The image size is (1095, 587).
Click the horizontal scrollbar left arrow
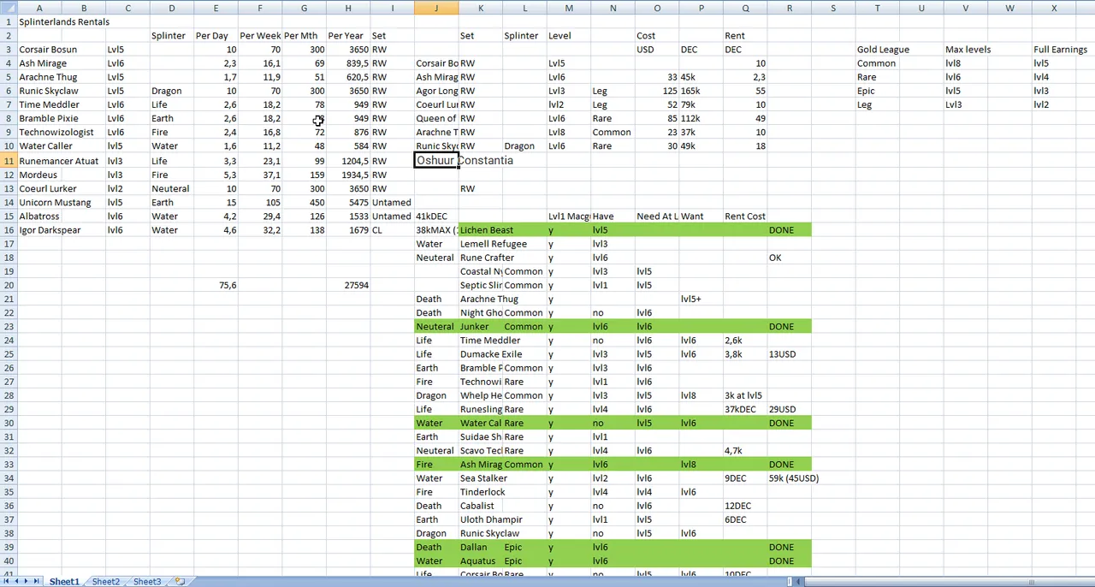click(x=800, y=582)
